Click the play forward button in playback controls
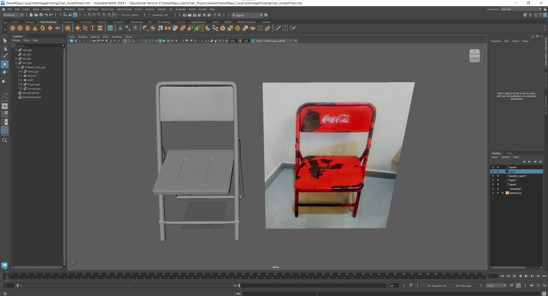This screenshot has height=296, width=548. (526, 276)
